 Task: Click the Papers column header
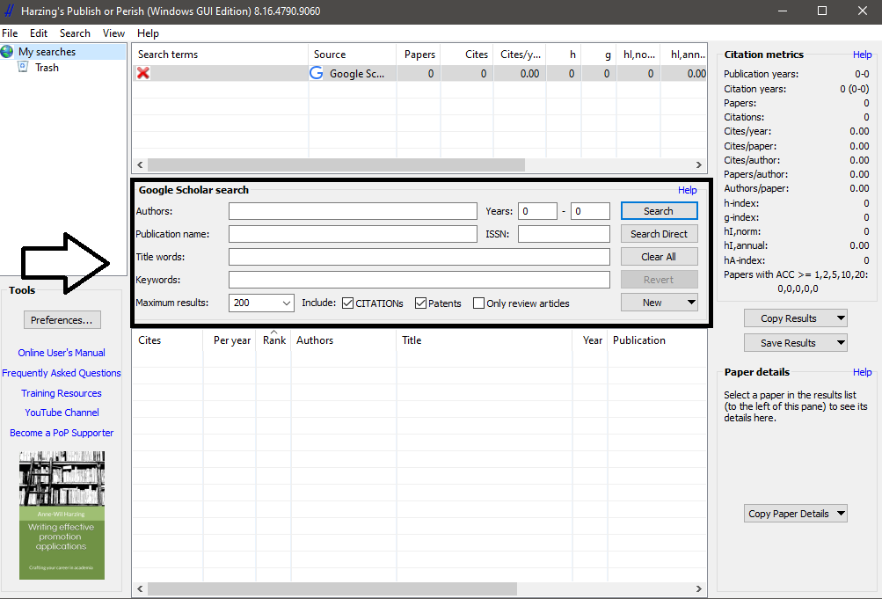pyautogui.click(x=419, y=55)
